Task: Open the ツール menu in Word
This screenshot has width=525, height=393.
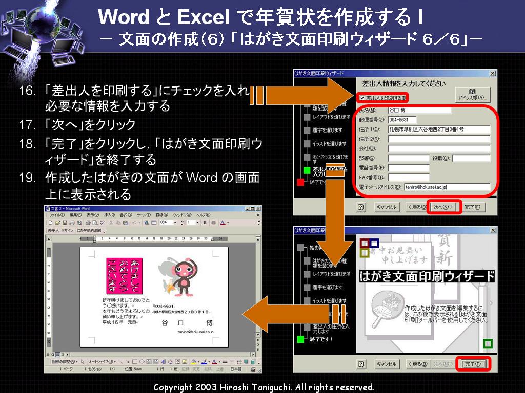Action: coord(144,215)
